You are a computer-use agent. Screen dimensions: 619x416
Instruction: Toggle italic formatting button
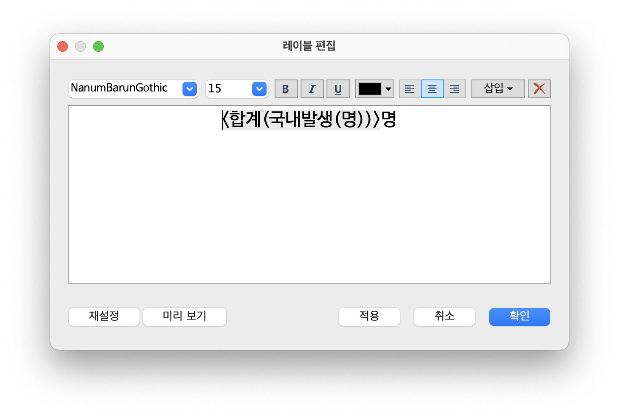point(312,89)
